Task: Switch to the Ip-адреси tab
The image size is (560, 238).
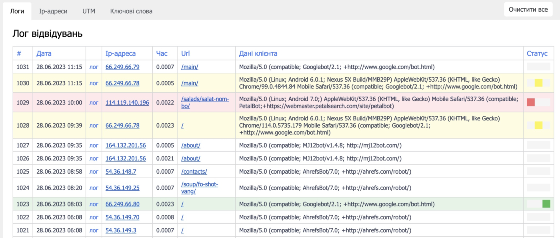Action: click(x=53, y=11)
